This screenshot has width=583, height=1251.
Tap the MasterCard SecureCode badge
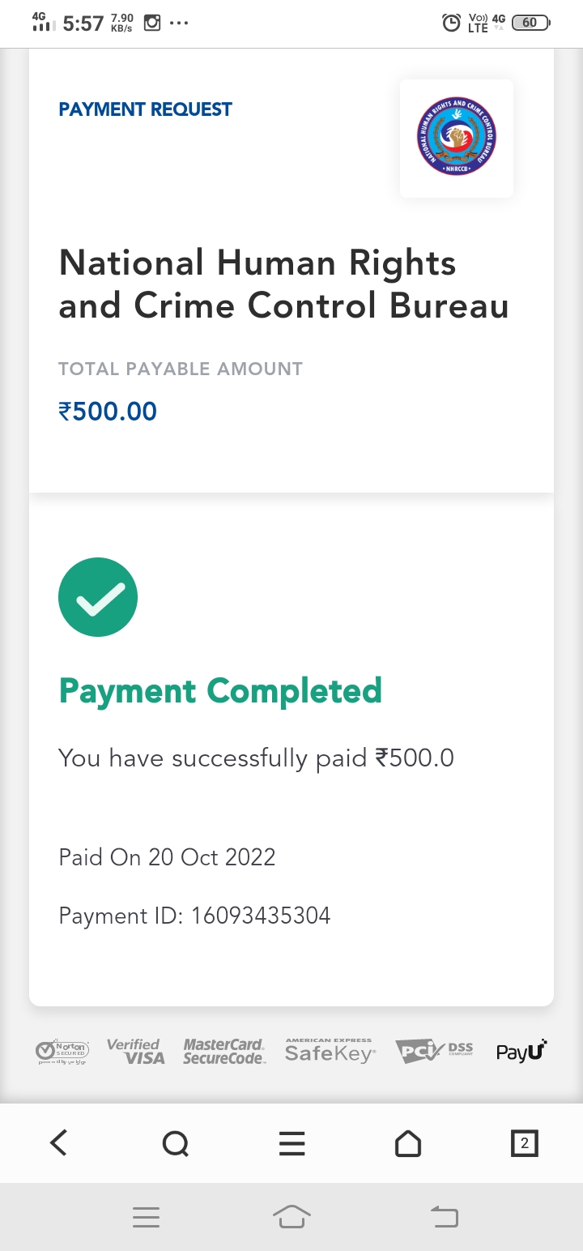(x=223, y=1051)
